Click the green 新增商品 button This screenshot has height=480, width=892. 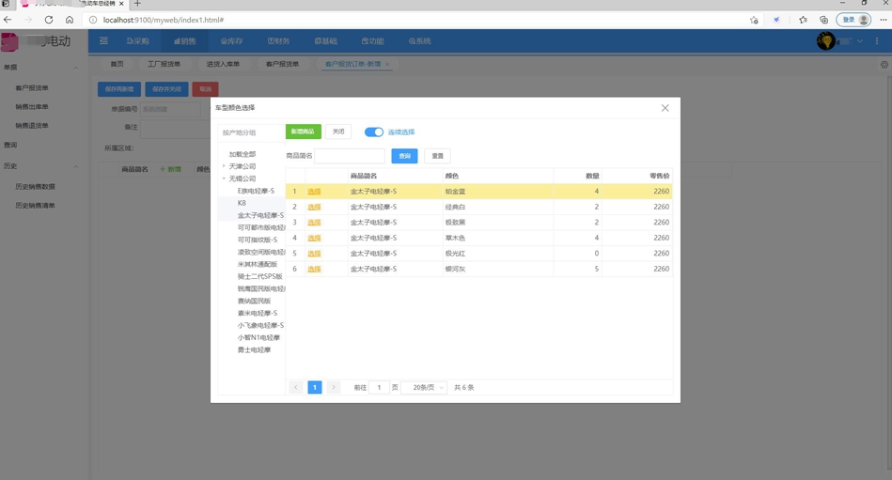point(303,132)
